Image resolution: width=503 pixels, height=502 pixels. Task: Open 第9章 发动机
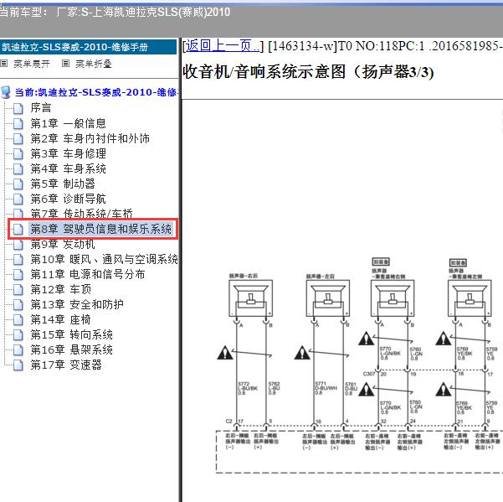63,244
